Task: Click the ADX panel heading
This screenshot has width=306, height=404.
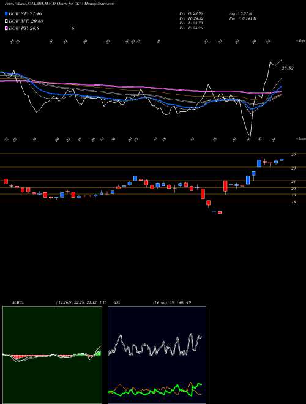Action: tap(117, 302)
